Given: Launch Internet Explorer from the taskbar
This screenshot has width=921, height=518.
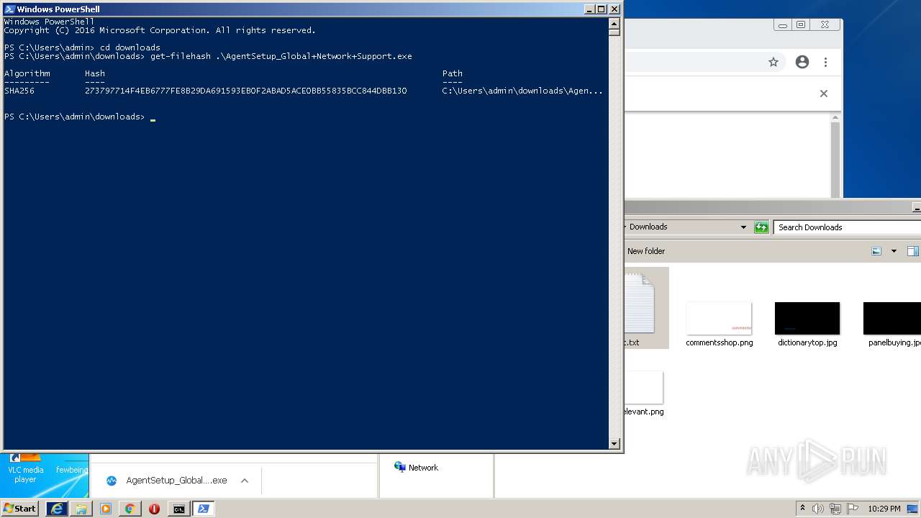Looking at the screenshot, I should click(x=56, y=509).
